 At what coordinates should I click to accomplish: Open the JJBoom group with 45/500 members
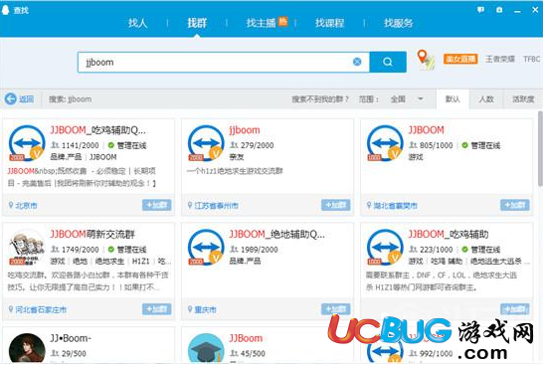(246, 338)
